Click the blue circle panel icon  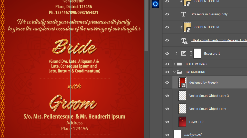[x=155, y=4]
